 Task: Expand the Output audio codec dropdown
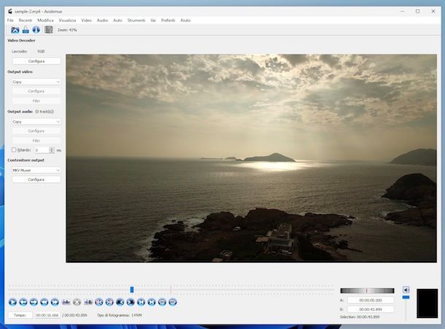click(x=35, y=122)
